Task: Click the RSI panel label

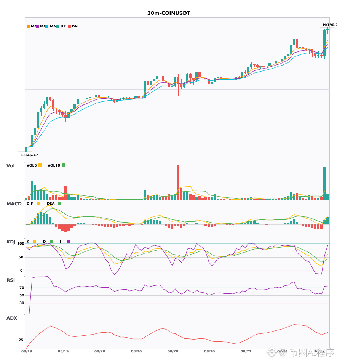Action: 11,280
